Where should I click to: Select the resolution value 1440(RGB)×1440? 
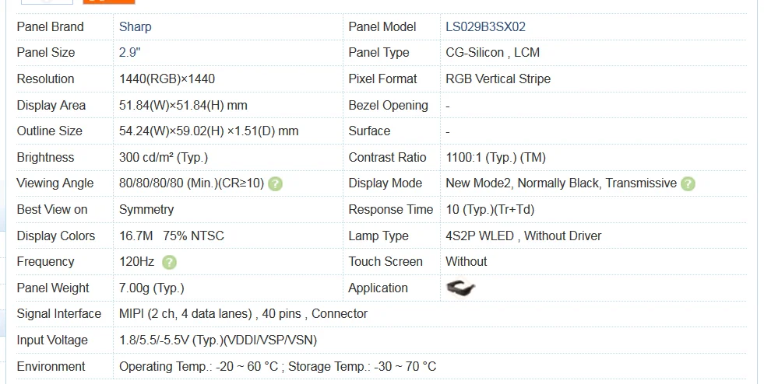167,79
